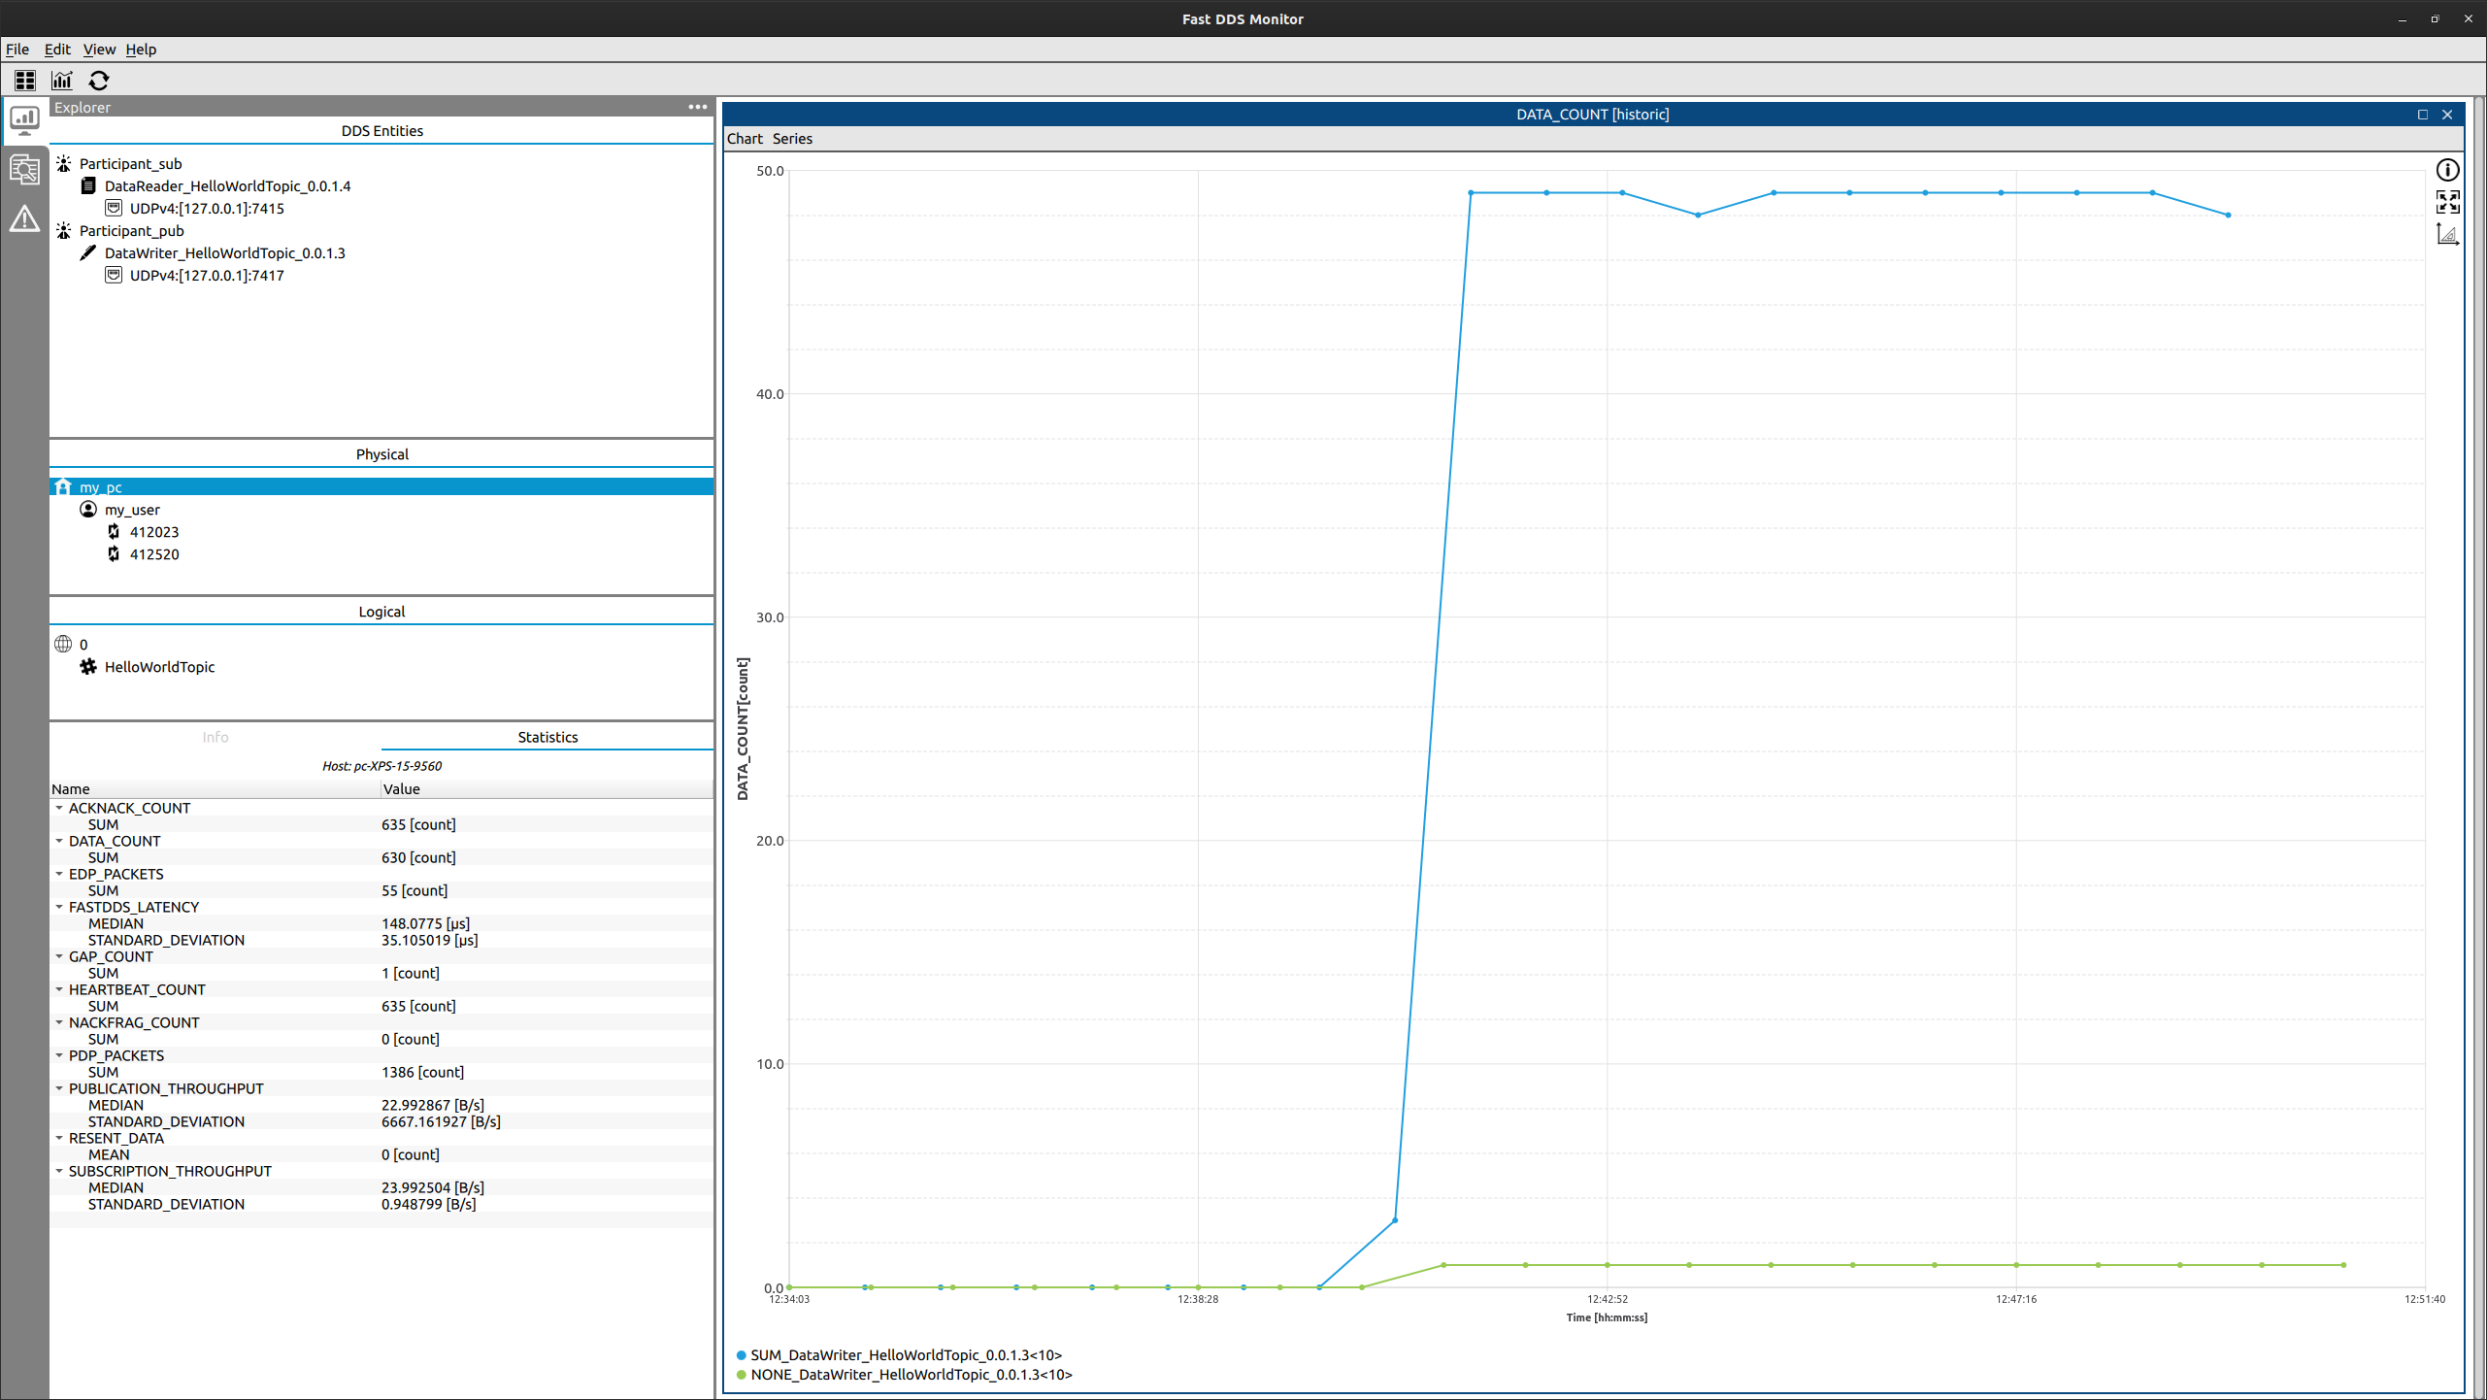This screenshot has height=1400, width=2487.
Task: Switch to the Info tab
Action: click(x=216, y=737)
